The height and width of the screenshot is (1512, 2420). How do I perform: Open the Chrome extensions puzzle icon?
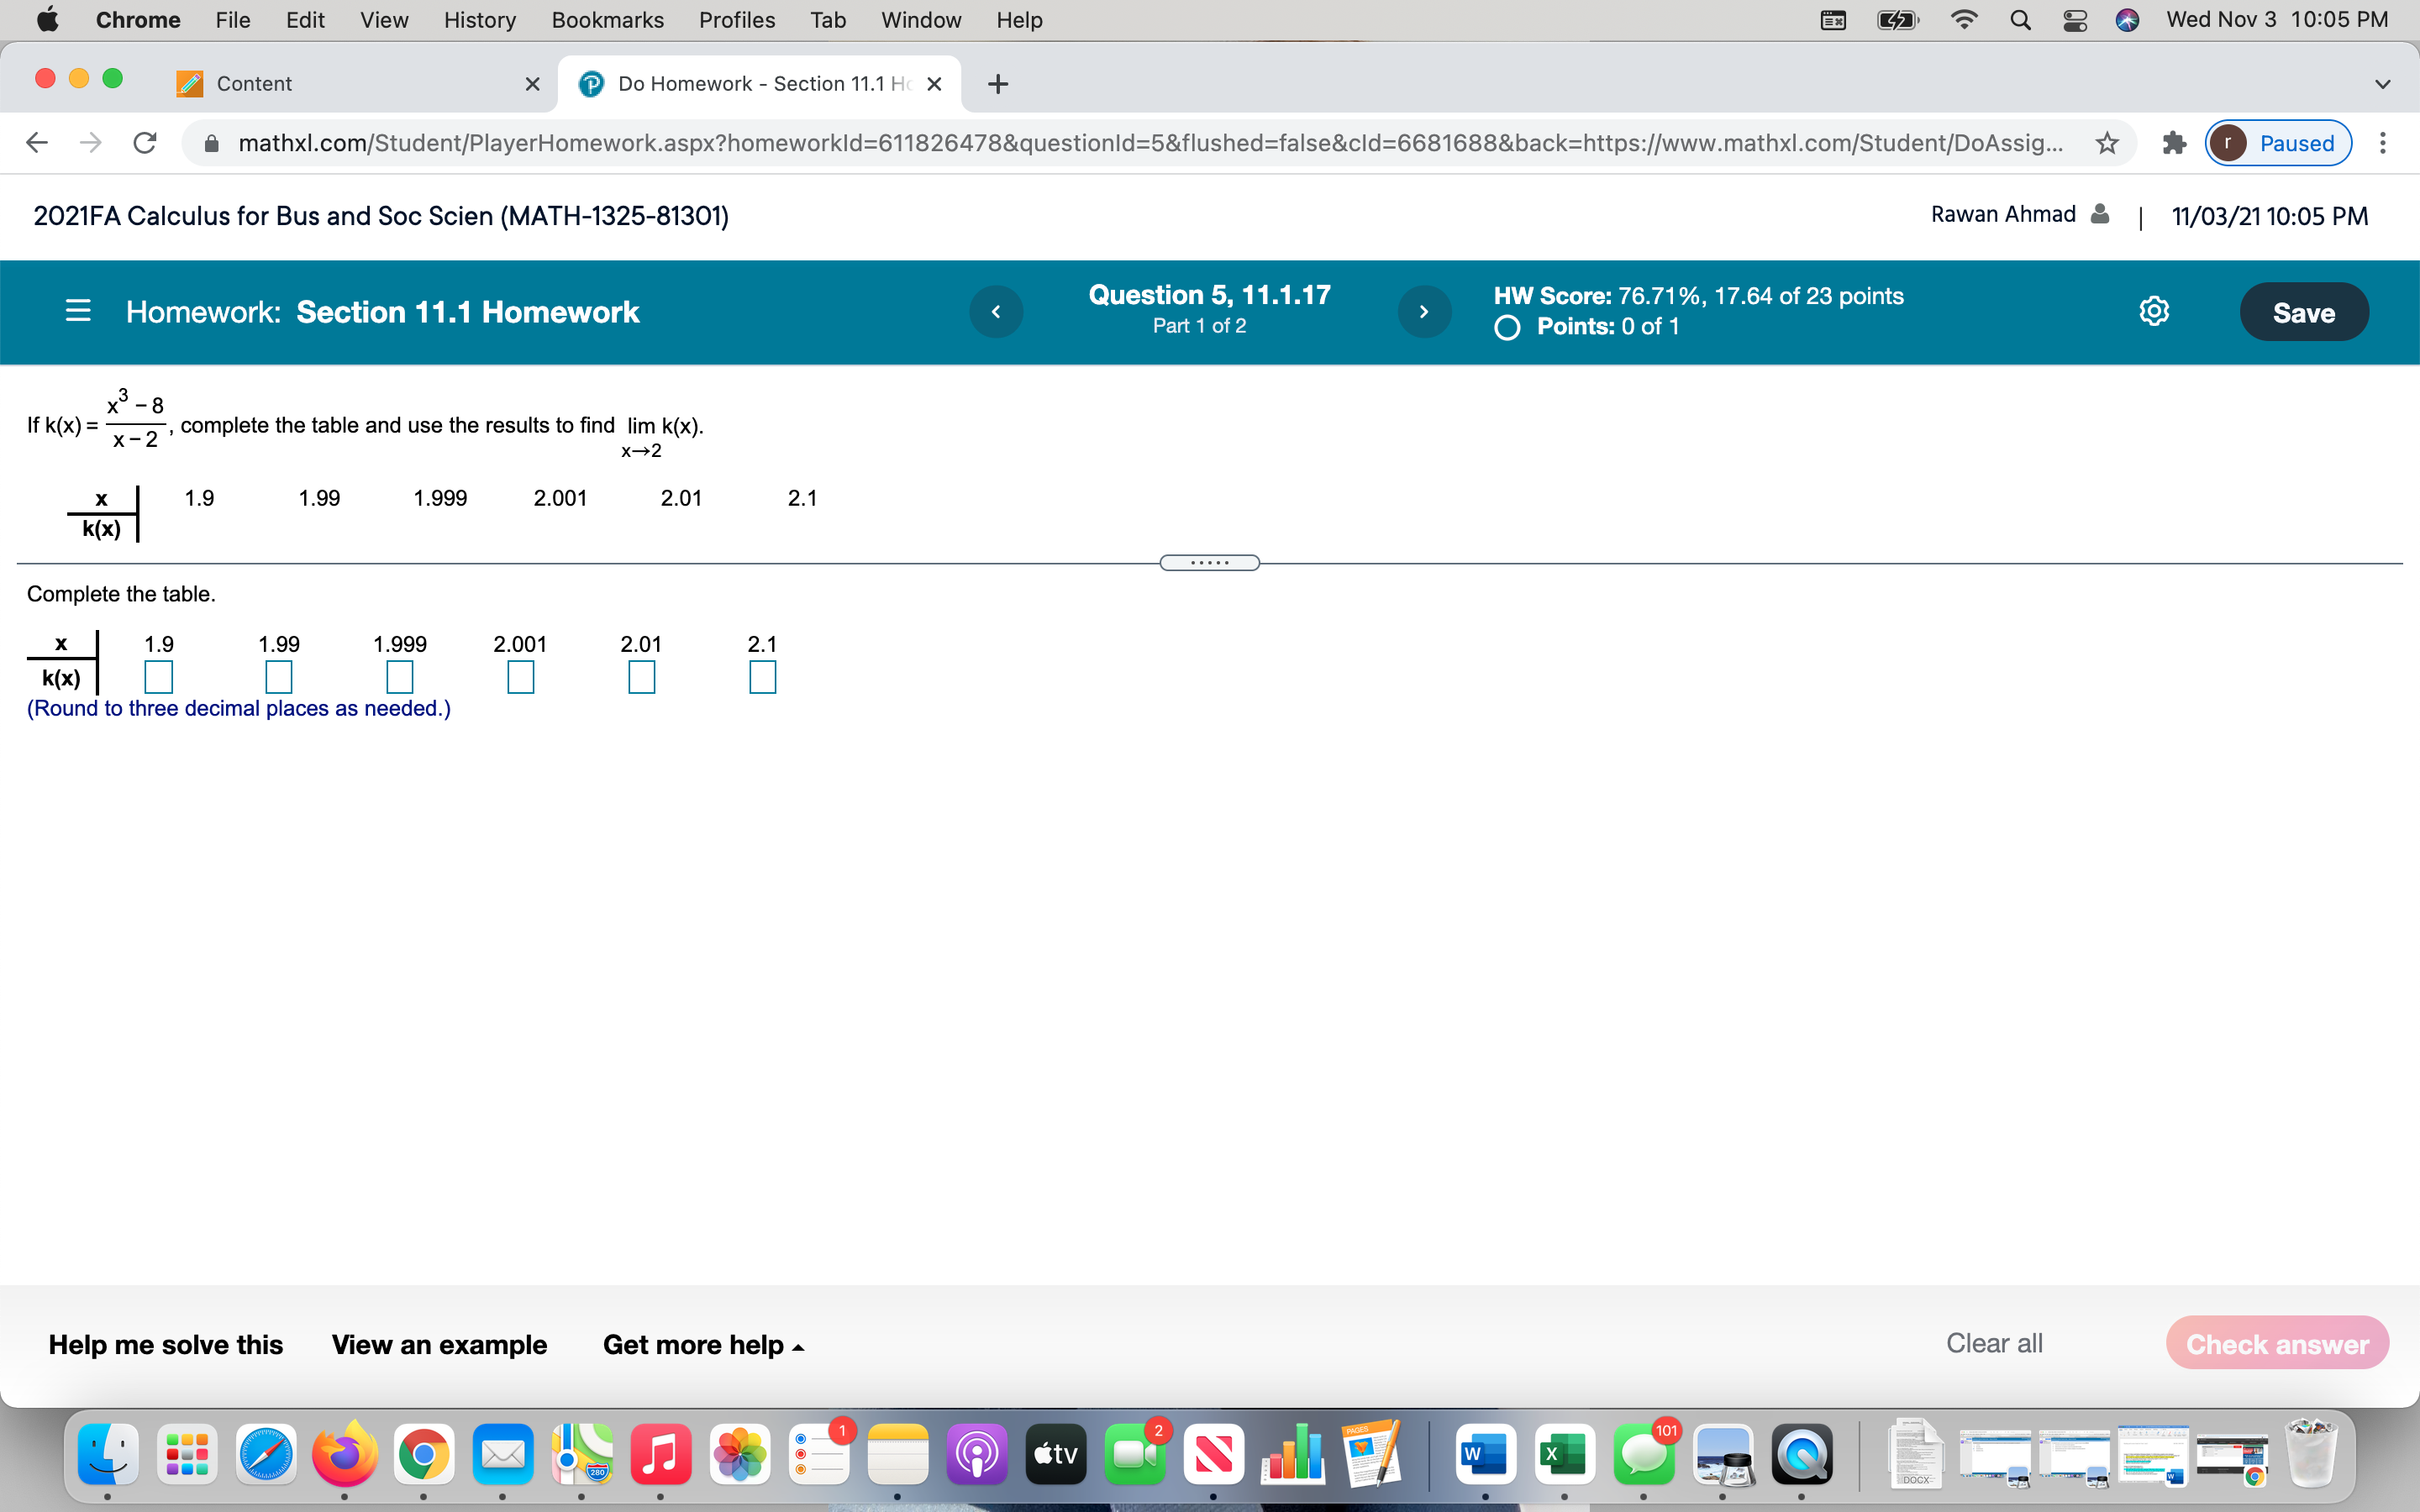(x=2174, y=143)
